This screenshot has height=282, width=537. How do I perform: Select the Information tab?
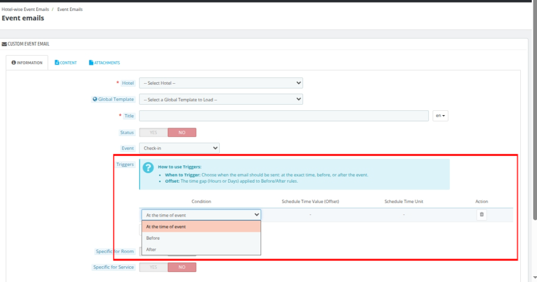tap(27, 63)
